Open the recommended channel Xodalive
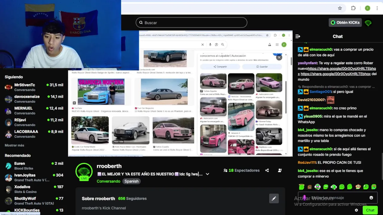383x215 pixels. point(34,189)
